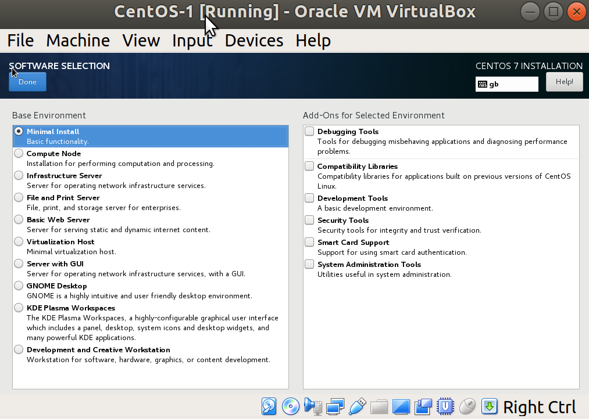The image size is (589, 419).
Task: Enable the Debugging Tools add-on
Action: (x=309, y=131)
